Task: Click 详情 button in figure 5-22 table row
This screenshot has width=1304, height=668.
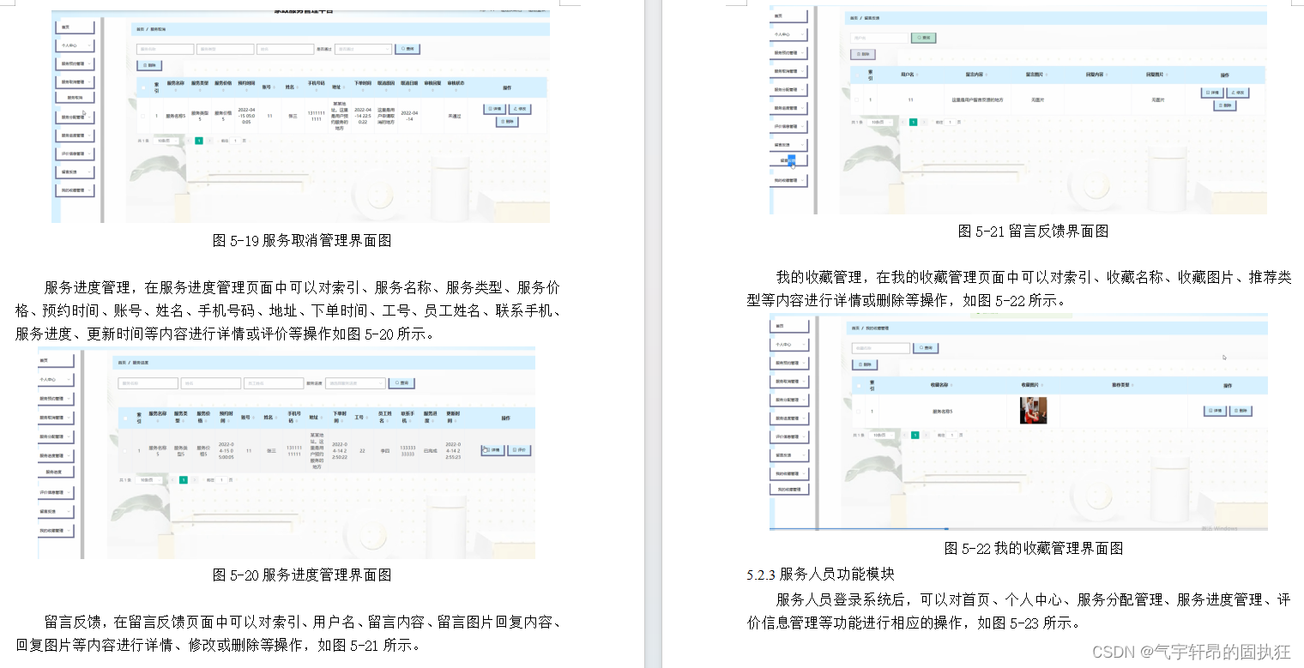Action: (1216, 412)
